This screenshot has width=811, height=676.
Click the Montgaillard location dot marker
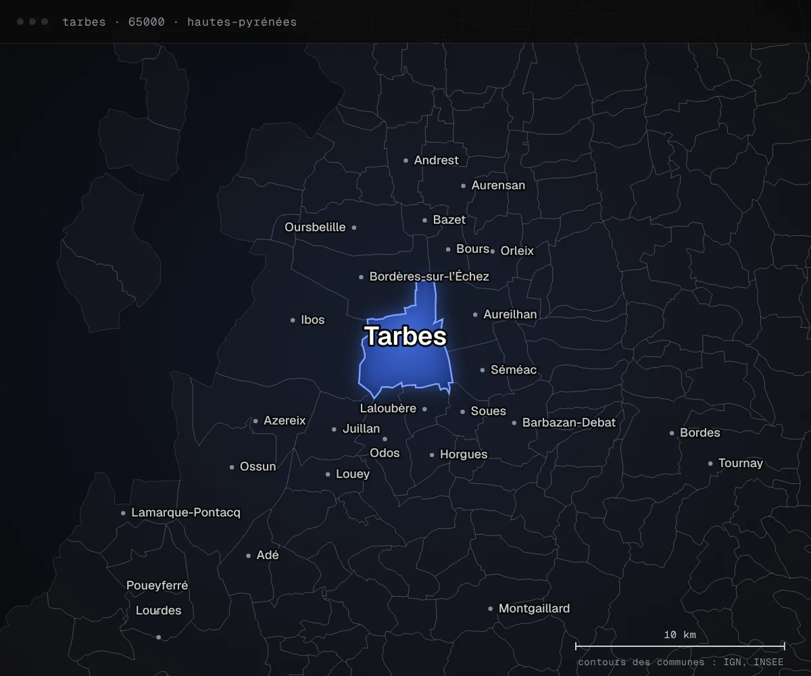click(491, 609)
